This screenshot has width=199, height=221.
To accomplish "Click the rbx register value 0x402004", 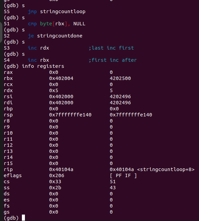I will [x=61, y=78].
